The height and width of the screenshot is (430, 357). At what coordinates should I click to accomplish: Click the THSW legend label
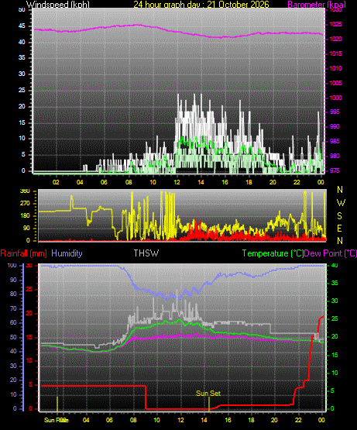point(146,253)
